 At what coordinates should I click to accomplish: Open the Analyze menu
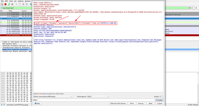click(28, 1)
